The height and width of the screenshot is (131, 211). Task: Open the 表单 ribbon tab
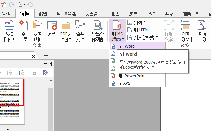click(133, 14)
